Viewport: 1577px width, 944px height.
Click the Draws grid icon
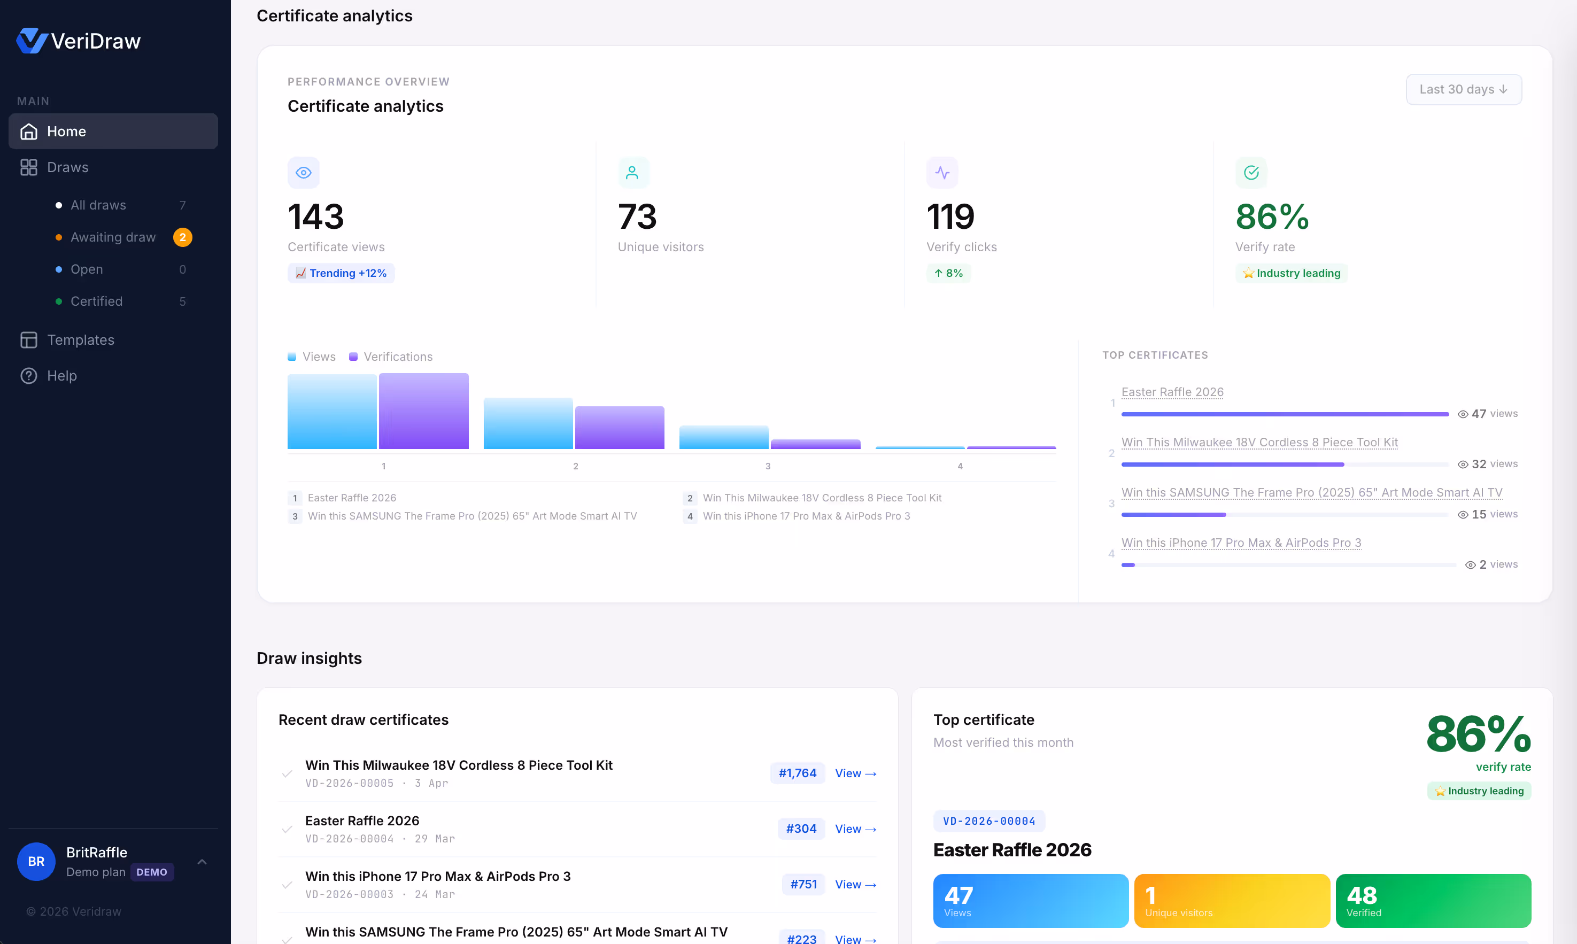(29, 167)
